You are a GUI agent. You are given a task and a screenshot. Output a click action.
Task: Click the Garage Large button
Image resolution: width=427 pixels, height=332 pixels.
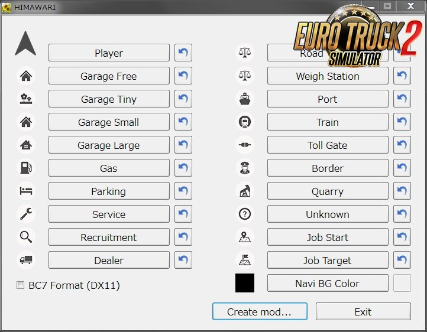click(x=109, y=145)
